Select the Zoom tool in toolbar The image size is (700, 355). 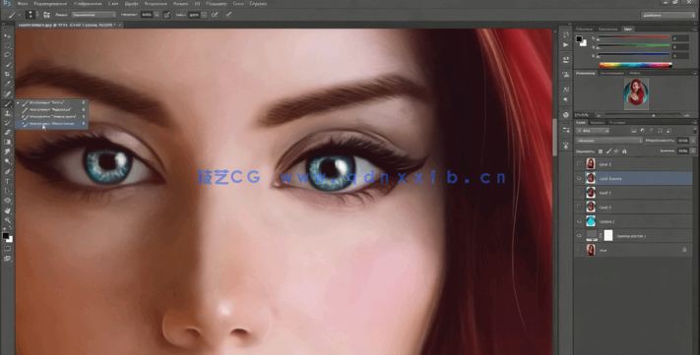[7, 220]
